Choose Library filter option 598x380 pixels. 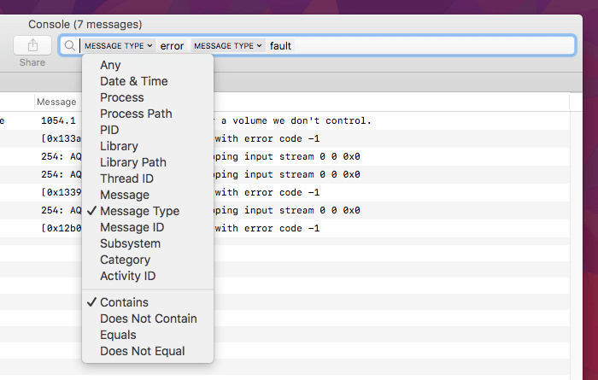tap(148, 146)
